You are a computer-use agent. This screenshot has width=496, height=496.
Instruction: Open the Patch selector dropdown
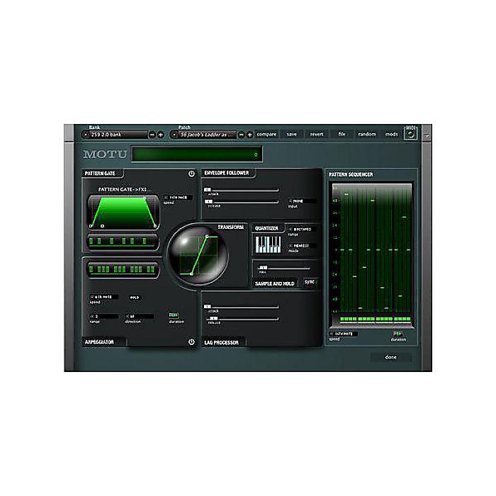coord(204,135)
